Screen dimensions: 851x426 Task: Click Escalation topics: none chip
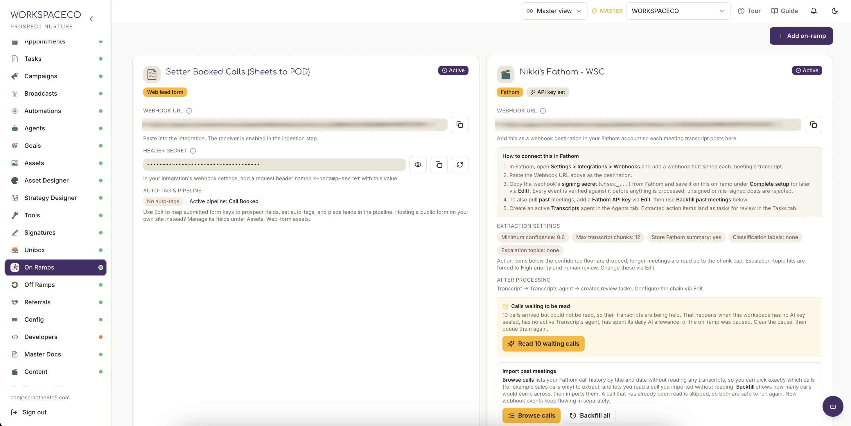(x=530, y=250)
